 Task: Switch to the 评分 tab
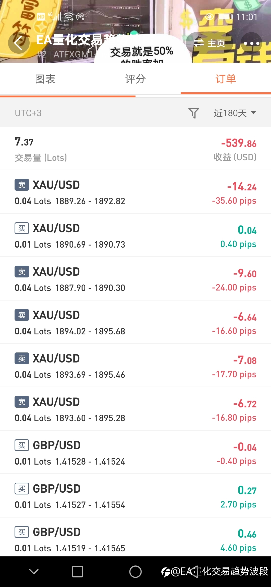(135, 79)
